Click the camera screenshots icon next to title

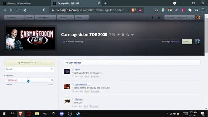click(x=123, y=35)
